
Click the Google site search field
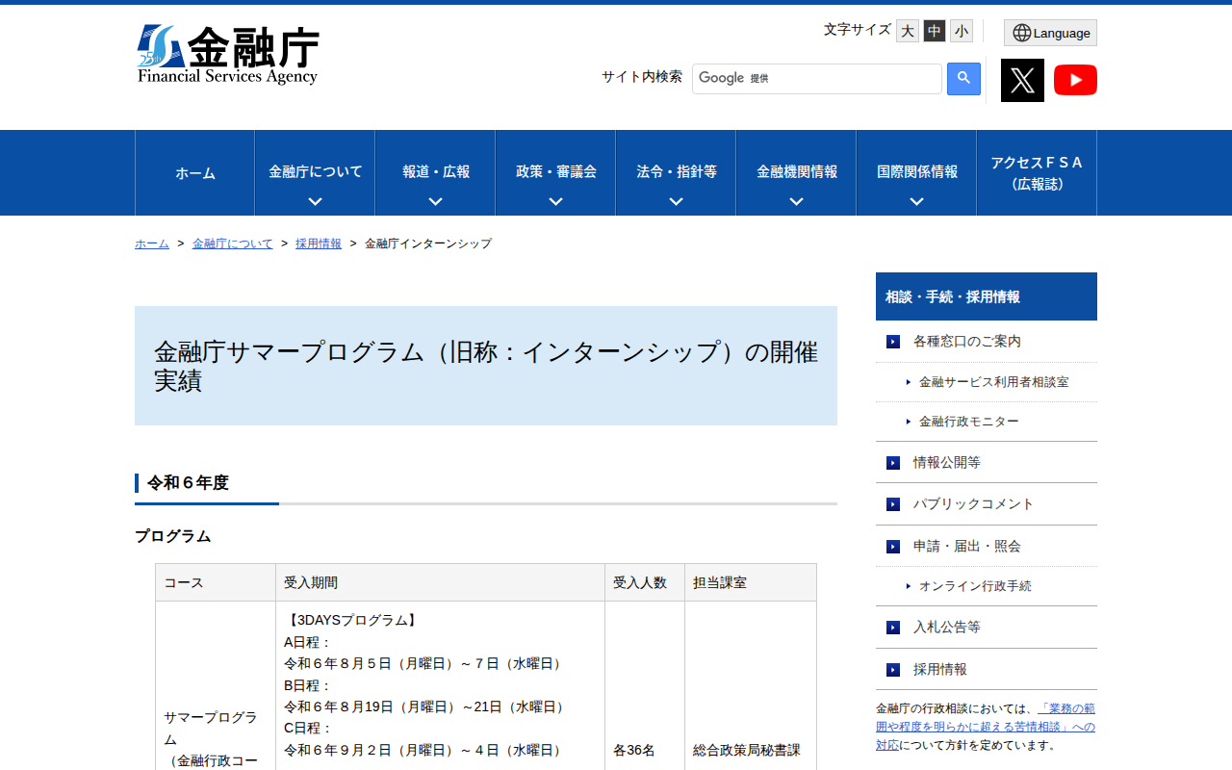817,79
